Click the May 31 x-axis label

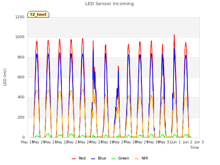point(164,142)
